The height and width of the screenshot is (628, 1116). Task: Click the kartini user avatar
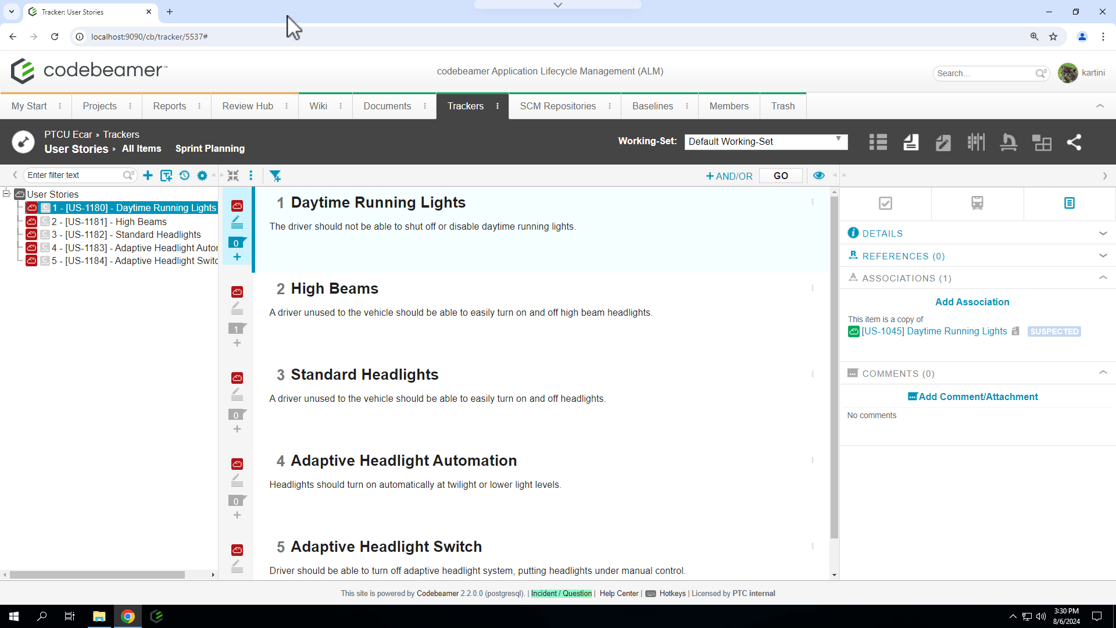pos(1068,73)
